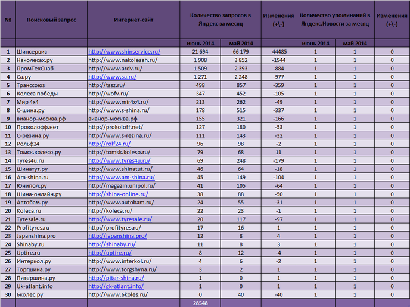Click the 'Profityres.ru' query cell

[x=51, y=227]
